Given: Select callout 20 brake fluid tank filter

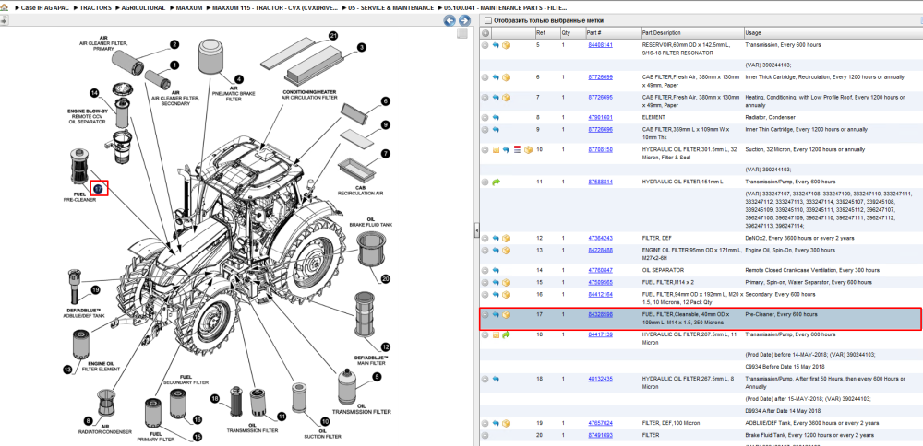Looking at the screenshot, I should (x=386, y=279).
